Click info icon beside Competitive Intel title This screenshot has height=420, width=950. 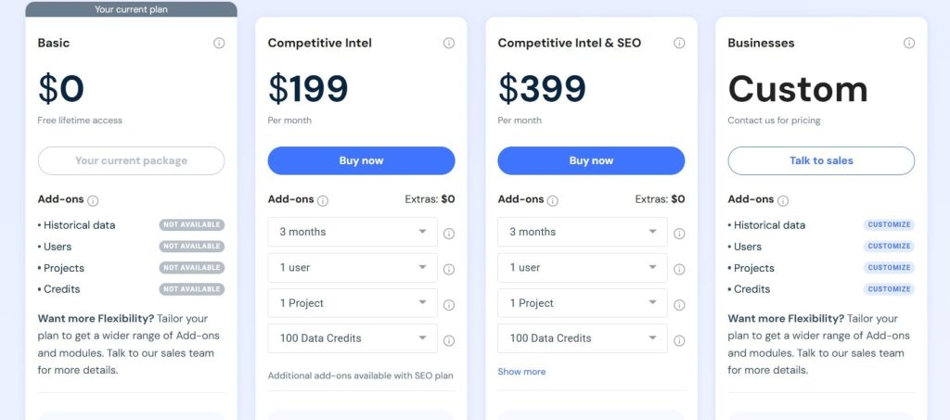449,43
